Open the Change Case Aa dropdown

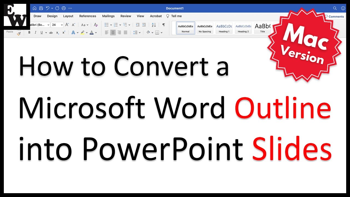84,25
